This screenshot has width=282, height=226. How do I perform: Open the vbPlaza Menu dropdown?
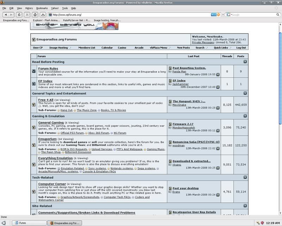tap(160, 48)
